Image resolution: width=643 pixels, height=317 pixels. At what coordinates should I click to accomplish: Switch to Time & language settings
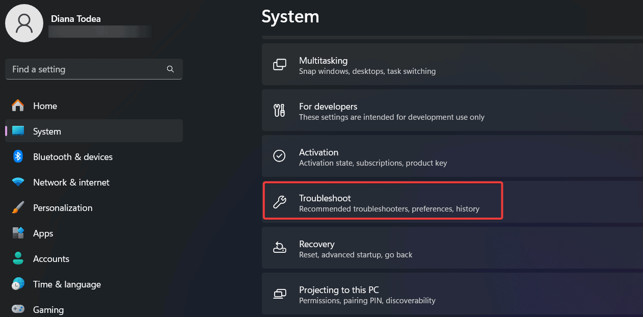tap(67, 284)
